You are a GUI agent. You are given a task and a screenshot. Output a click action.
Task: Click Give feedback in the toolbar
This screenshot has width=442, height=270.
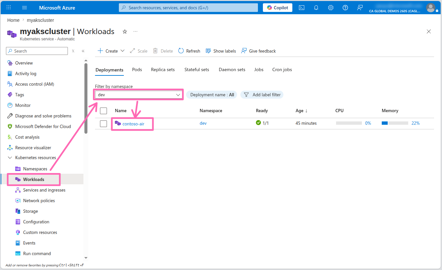tap(259, 51)
